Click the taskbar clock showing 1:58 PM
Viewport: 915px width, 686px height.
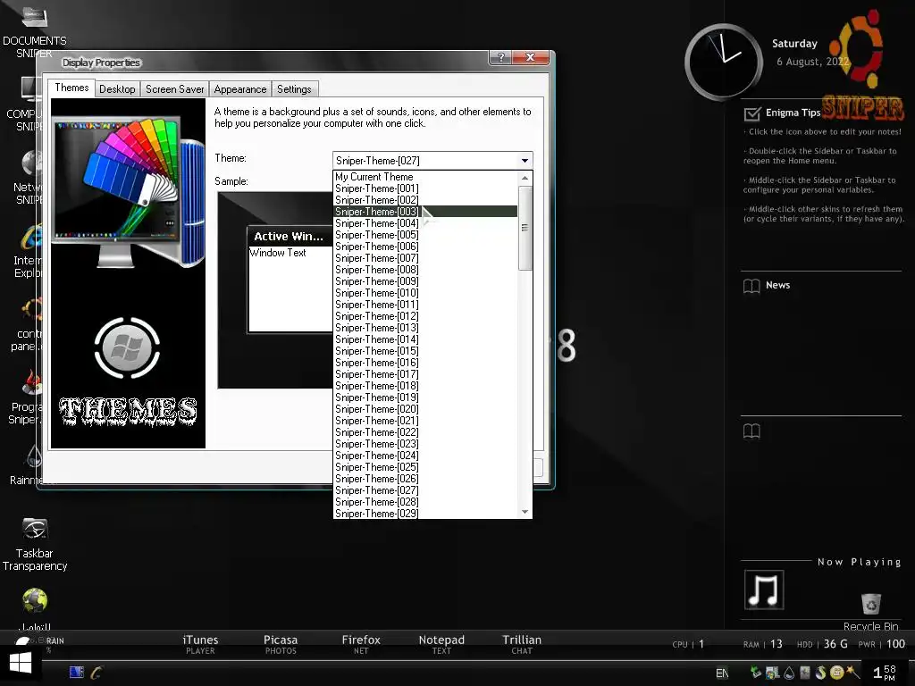pyautogui.click(x=884, y=673)
